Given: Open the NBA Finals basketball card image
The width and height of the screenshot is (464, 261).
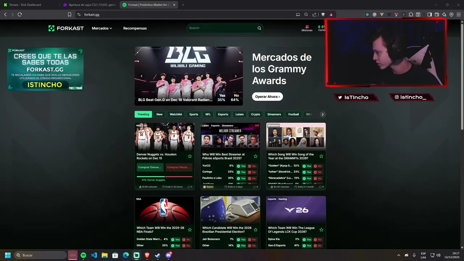Looking at the screenshot, I should 165,210.
